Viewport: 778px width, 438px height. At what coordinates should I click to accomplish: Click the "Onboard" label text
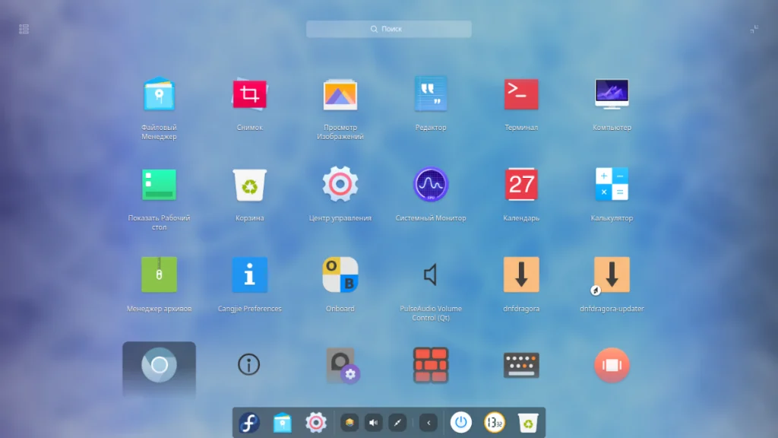point(340,309)
